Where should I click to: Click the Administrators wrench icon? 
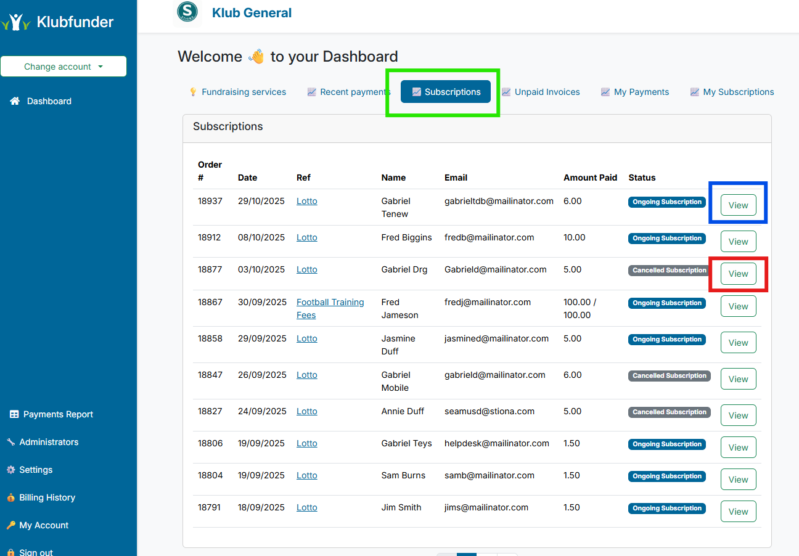tap(10, 442)
